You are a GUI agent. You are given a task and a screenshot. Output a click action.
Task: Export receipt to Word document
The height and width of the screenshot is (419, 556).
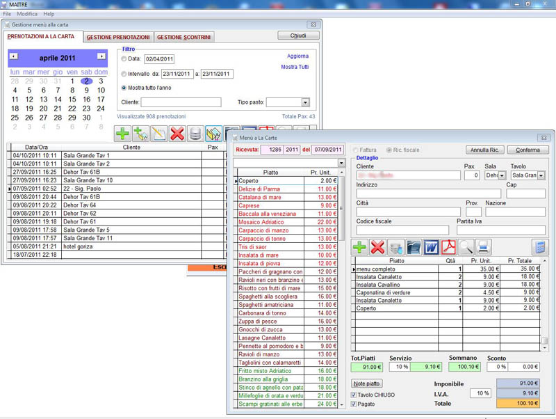431,247
